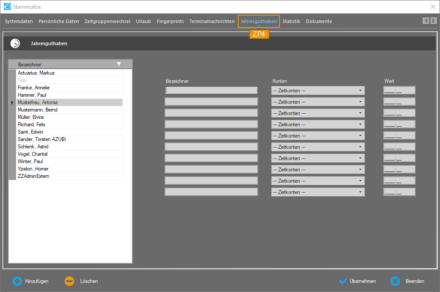Click the orange minus Löschen icon
Image resolution: width=440 pixels, height=292 pixels.
click(x=69, y=281)
